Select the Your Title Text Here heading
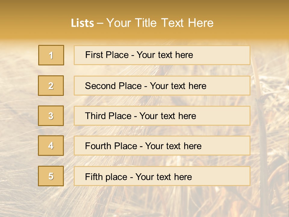 point(160,23)
